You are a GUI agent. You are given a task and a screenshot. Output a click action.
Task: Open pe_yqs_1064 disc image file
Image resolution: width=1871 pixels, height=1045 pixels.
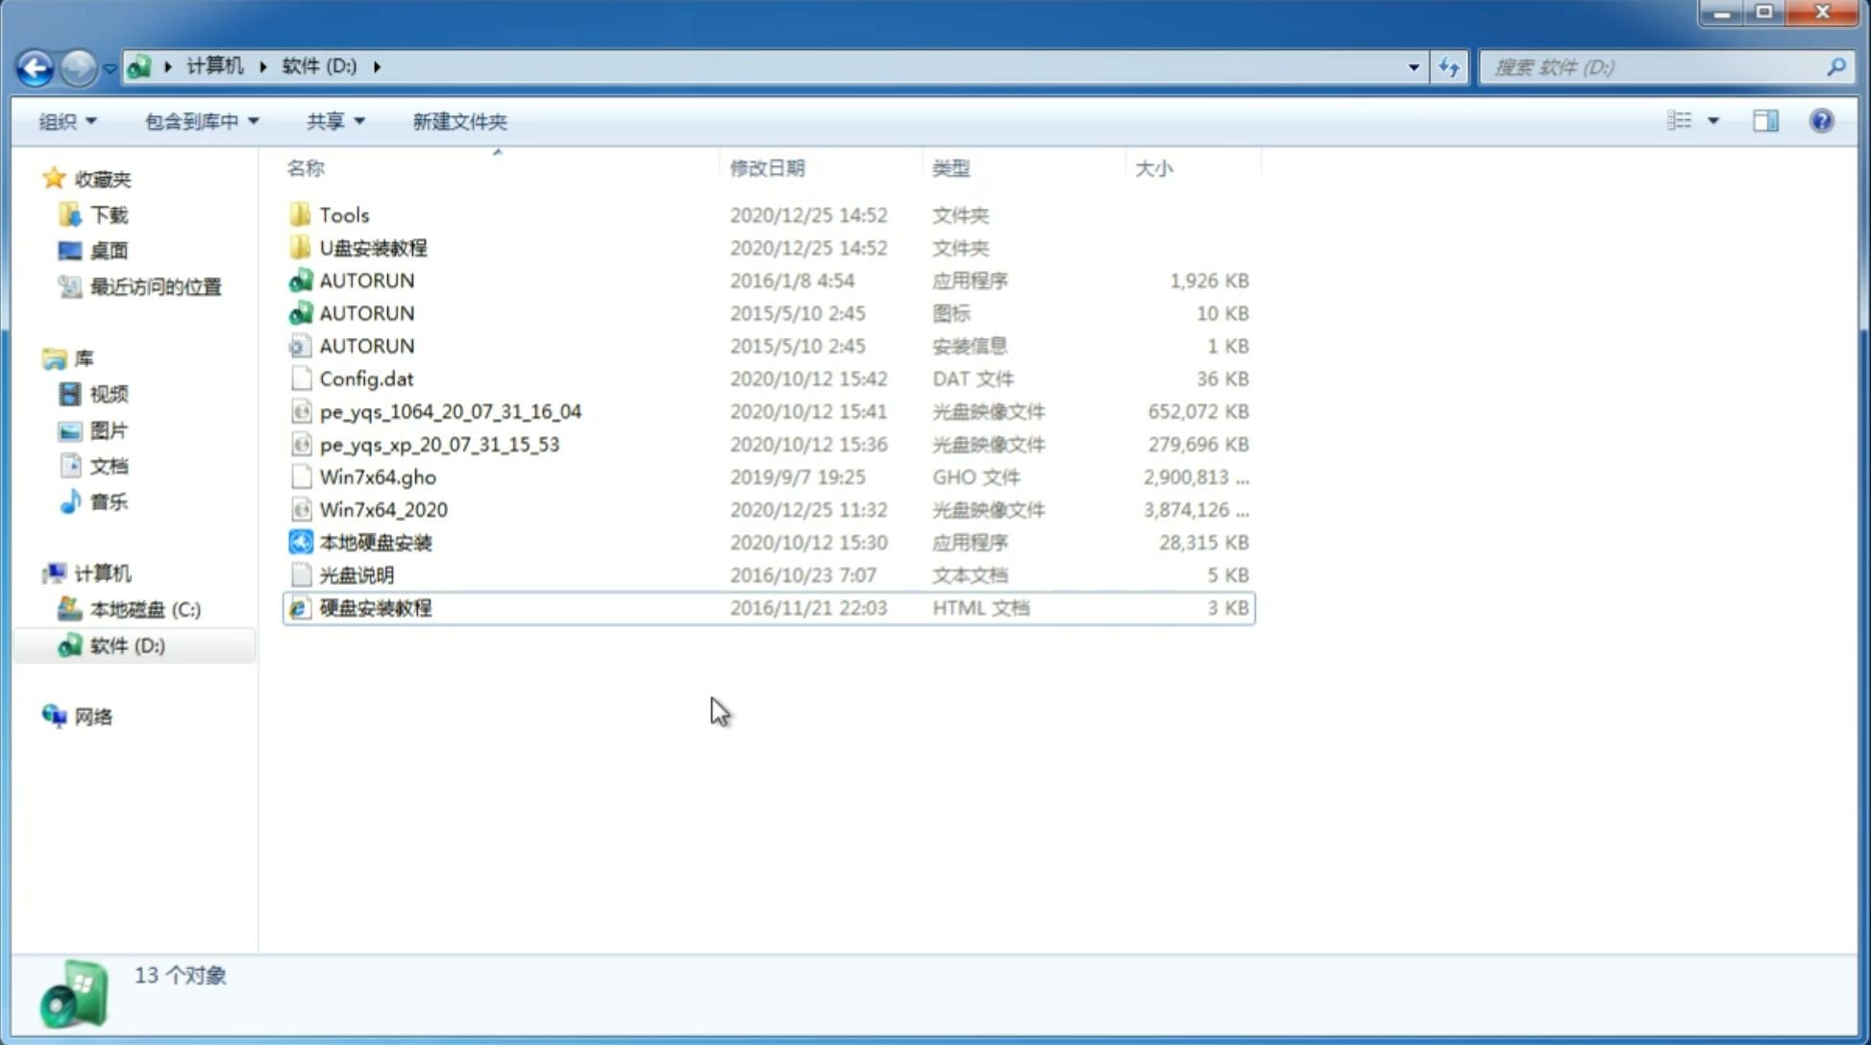[x=453, y=411]
